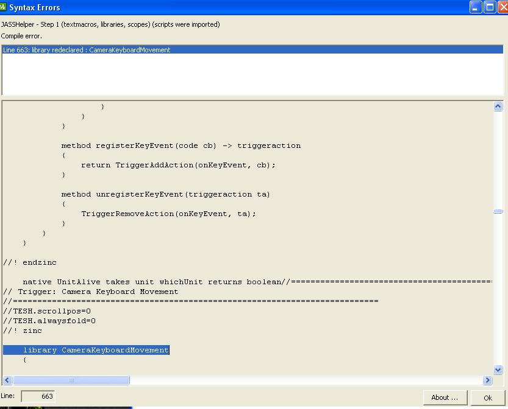Click the 'TriggerRemoveAction(onKeyEvent, ta);' line
Screen dimensions: 508x409
168,214
